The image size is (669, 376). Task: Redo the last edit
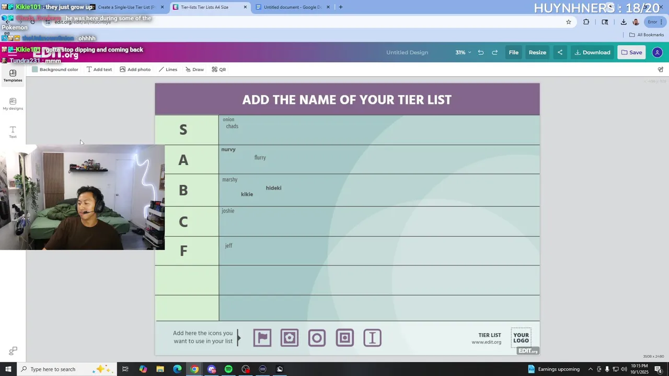coord(494,52)
